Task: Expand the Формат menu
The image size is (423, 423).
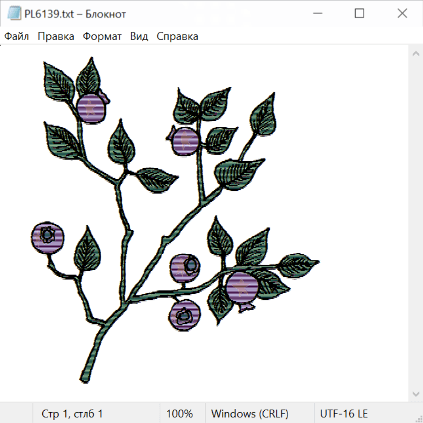Action: (102, 37)
